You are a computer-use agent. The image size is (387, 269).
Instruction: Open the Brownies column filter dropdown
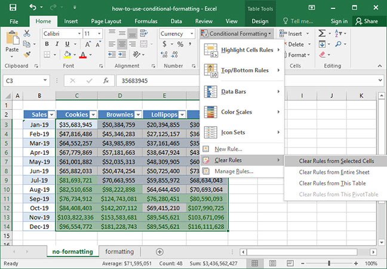[x=138, y=115]
